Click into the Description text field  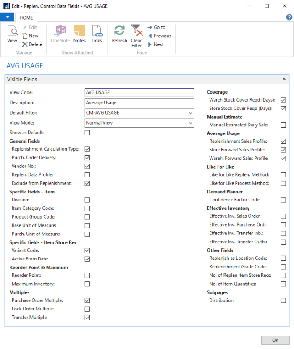coord(139,103)
